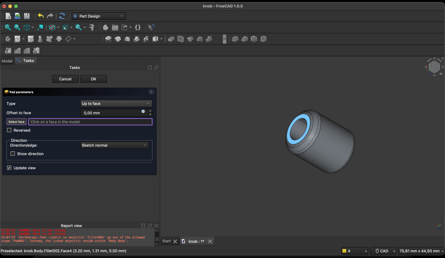Open the expression editor in Offset field
The width and height of the screenshot is (445, 258).
tap(143, 111)
